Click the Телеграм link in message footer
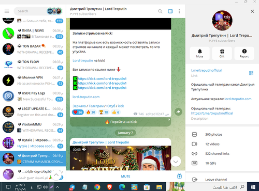This screenshot has height=191, width=259. 96,106
